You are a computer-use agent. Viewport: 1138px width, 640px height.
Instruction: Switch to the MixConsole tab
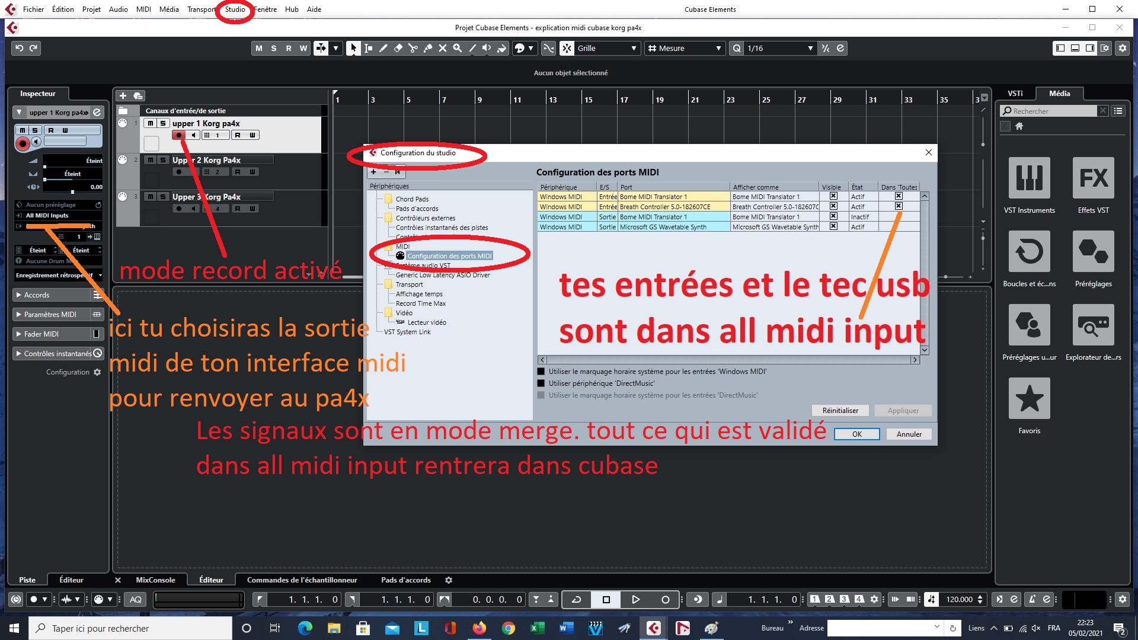[155, 580]
